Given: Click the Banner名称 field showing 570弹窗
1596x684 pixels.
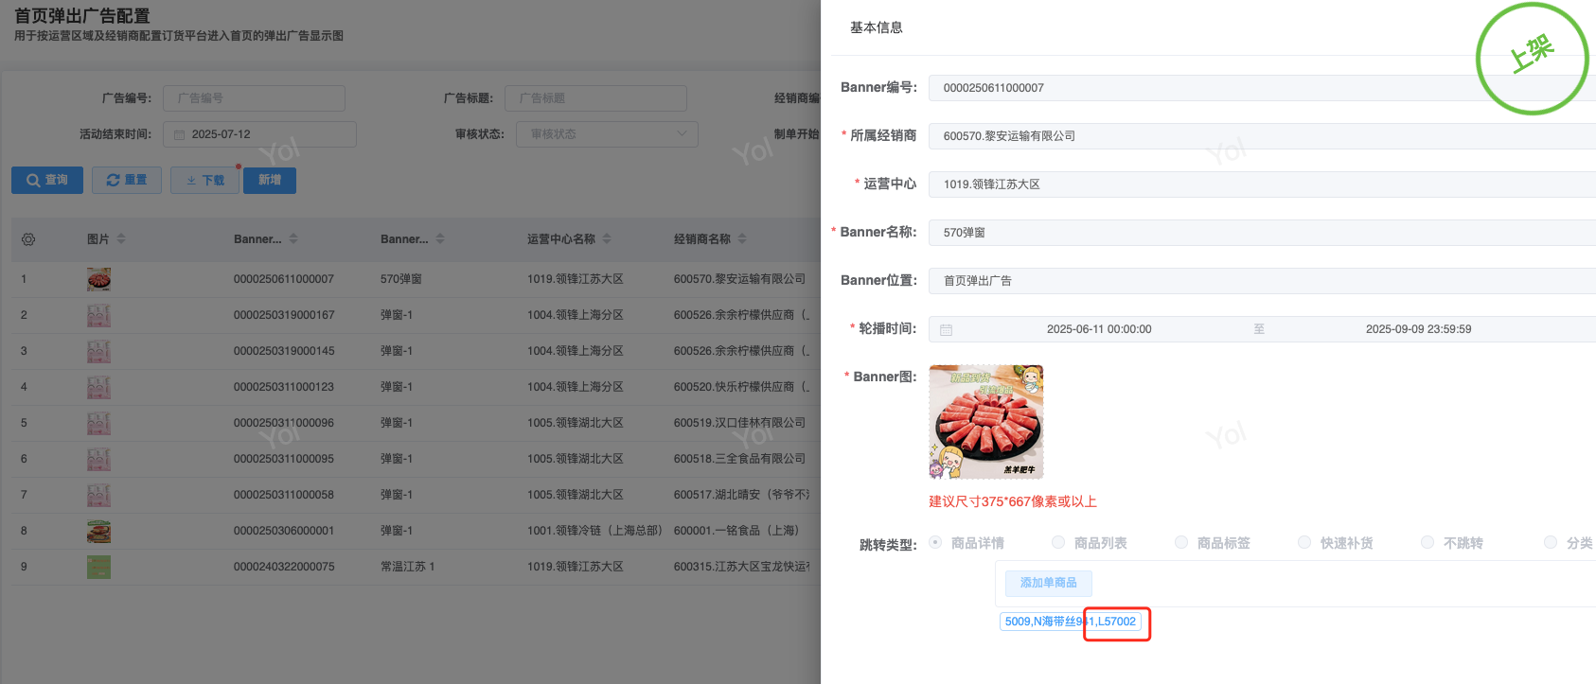Looking at the screenshot, I should tap(1262, 233).
